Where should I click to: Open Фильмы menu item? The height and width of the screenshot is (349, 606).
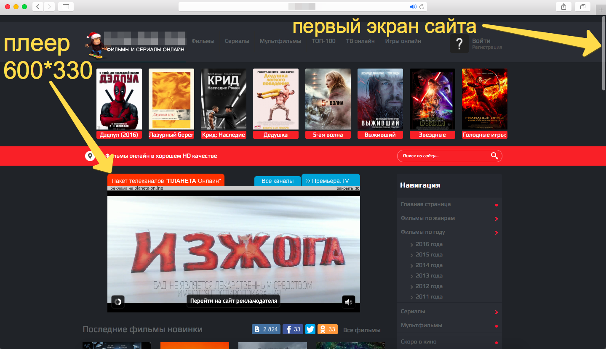203,41
